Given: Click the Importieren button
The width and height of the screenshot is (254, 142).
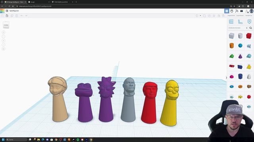Looking at the screenshot, I should 231,16.
